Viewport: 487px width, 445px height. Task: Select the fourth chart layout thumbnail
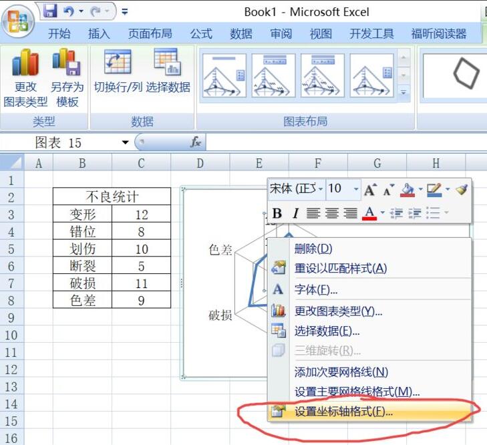371,76
